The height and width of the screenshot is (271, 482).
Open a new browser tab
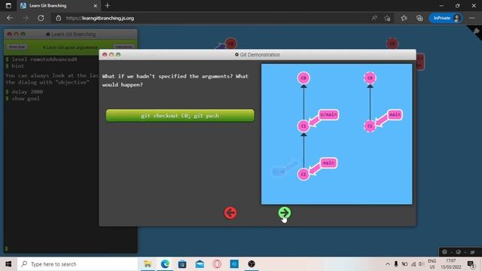(x=107, y=5)
